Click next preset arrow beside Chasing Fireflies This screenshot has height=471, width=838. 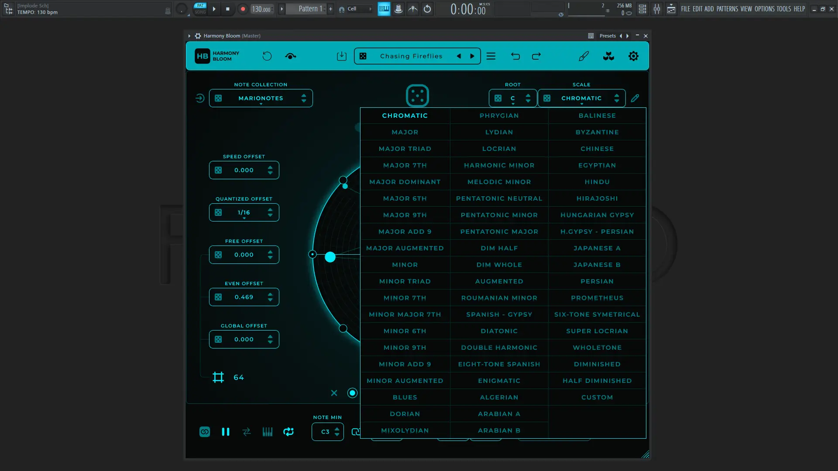pos(472,56)
